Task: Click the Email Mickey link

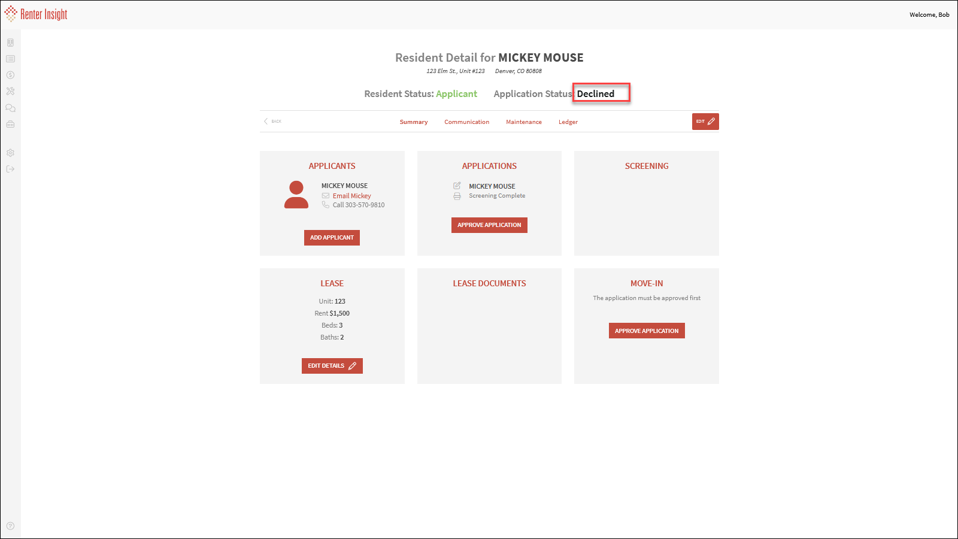Action: click(352, 196)
